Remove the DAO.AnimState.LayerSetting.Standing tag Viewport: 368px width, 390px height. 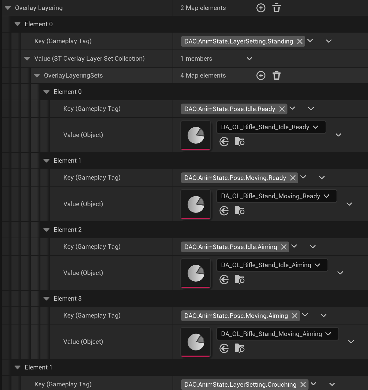pyautogui.click(x=300, y=41)
